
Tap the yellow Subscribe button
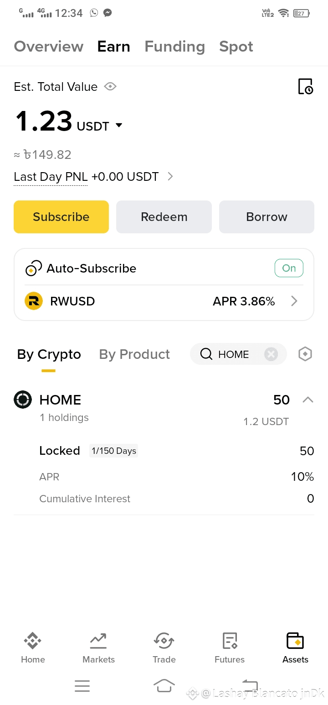coord(61,217)
